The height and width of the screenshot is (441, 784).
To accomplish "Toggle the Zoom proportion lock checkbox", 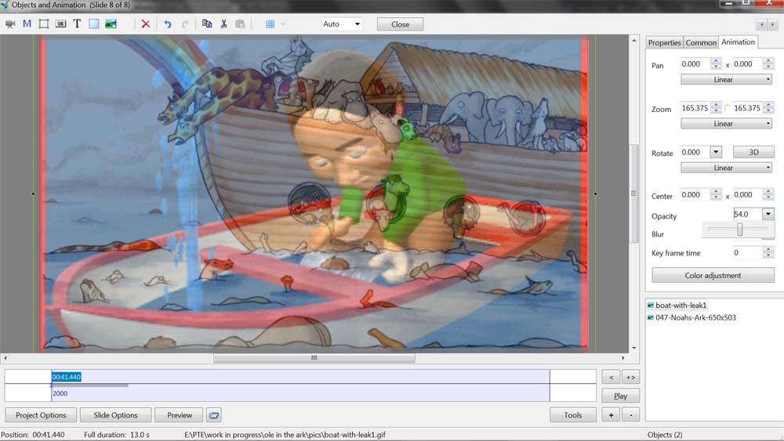I will [x=728, y=108].
